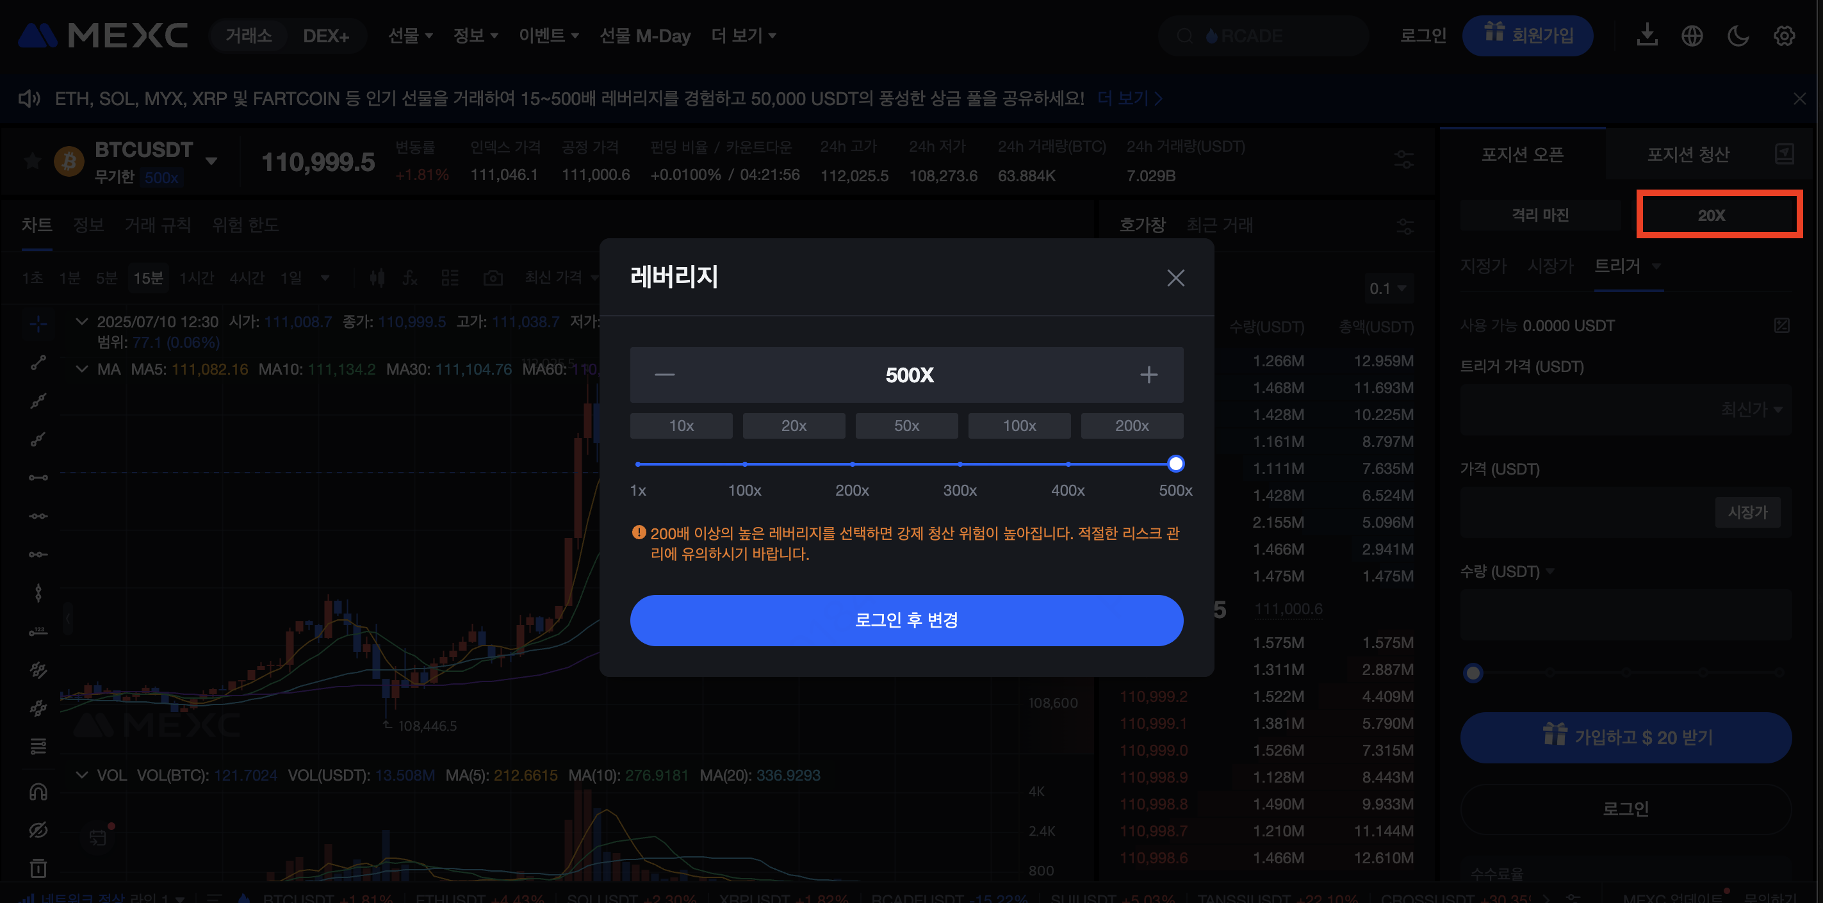Select the 시장가 order type tab
Viewport: 1823px width, 903px height.
(x=1550, y=266)
